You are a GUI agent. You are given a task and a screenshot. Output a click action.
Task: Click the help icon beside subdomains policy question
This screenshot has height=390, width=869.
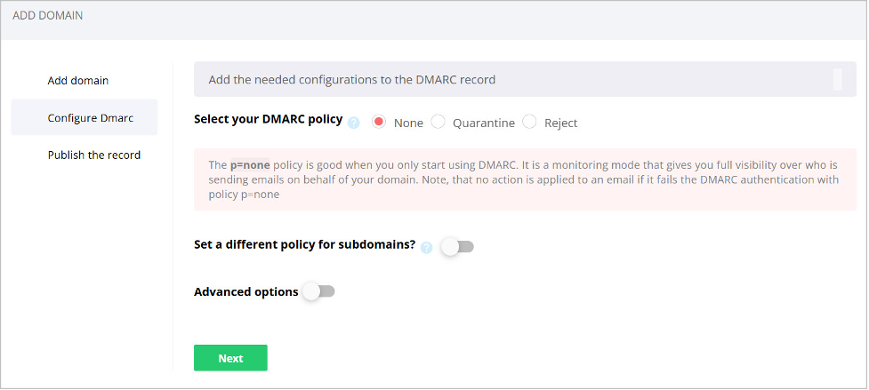coord(426,247)
